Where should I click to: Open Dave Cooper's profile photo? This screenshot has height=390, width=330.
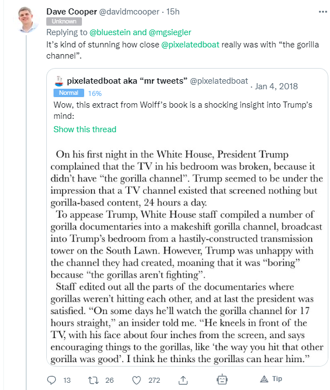click(x=27, y=20)
